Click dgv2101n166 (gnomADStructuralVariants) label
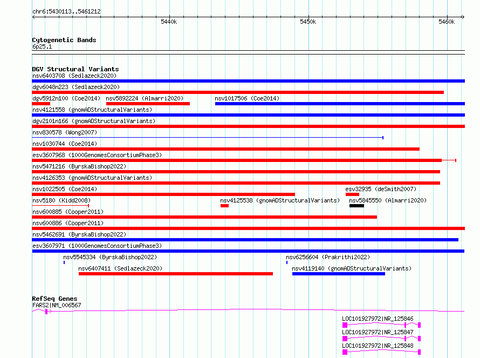480x358 pixels. click(94, 121)
